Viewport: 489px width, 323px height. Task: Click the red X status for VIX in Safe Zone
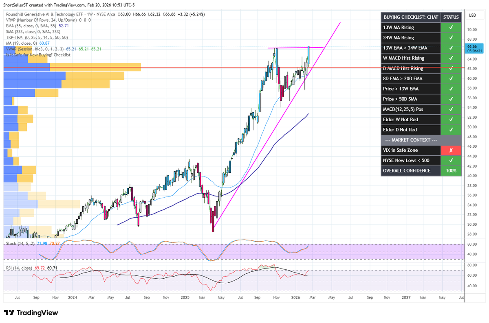click(x=451, y=150)
